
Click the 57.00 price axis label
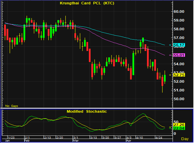click(179, 38)
